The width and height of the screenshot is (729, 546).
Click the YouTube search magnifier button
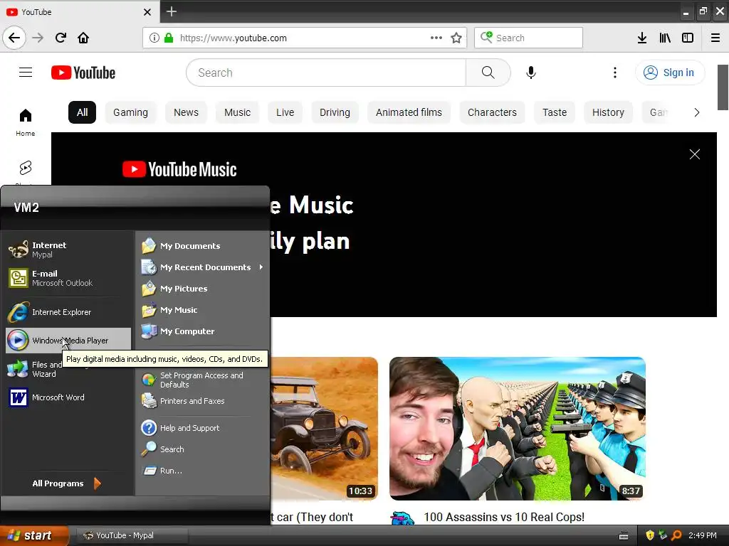click(x=488, y=73)
